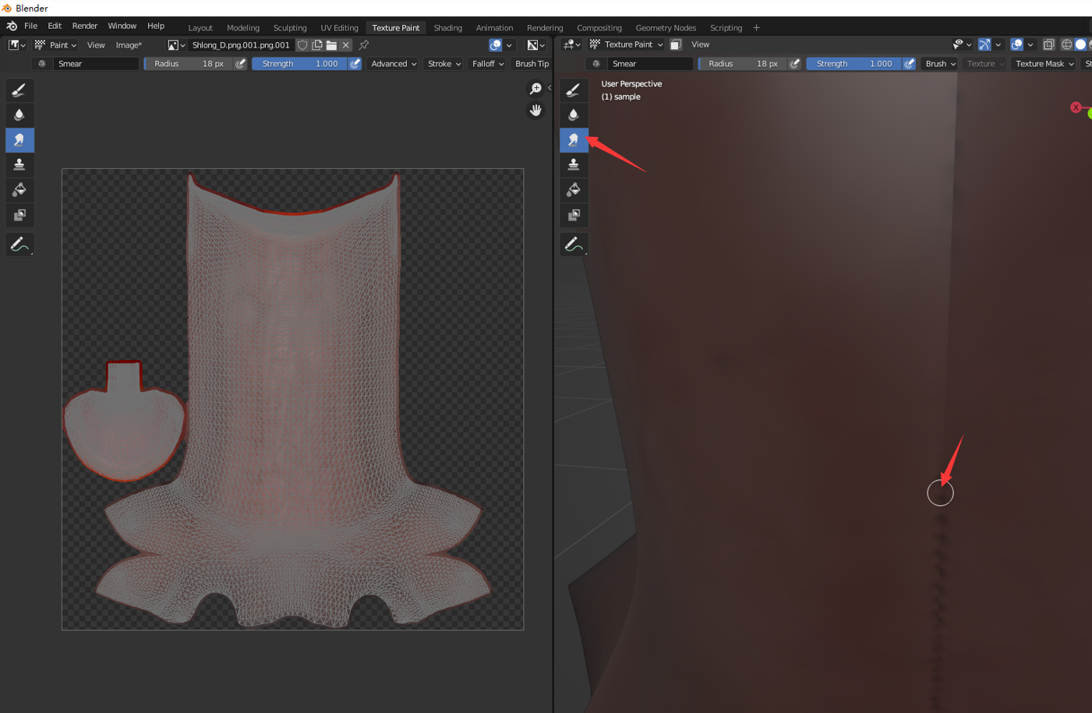
Task: Select the Annotate tool in 3D viewport
Action: point(574,245)
